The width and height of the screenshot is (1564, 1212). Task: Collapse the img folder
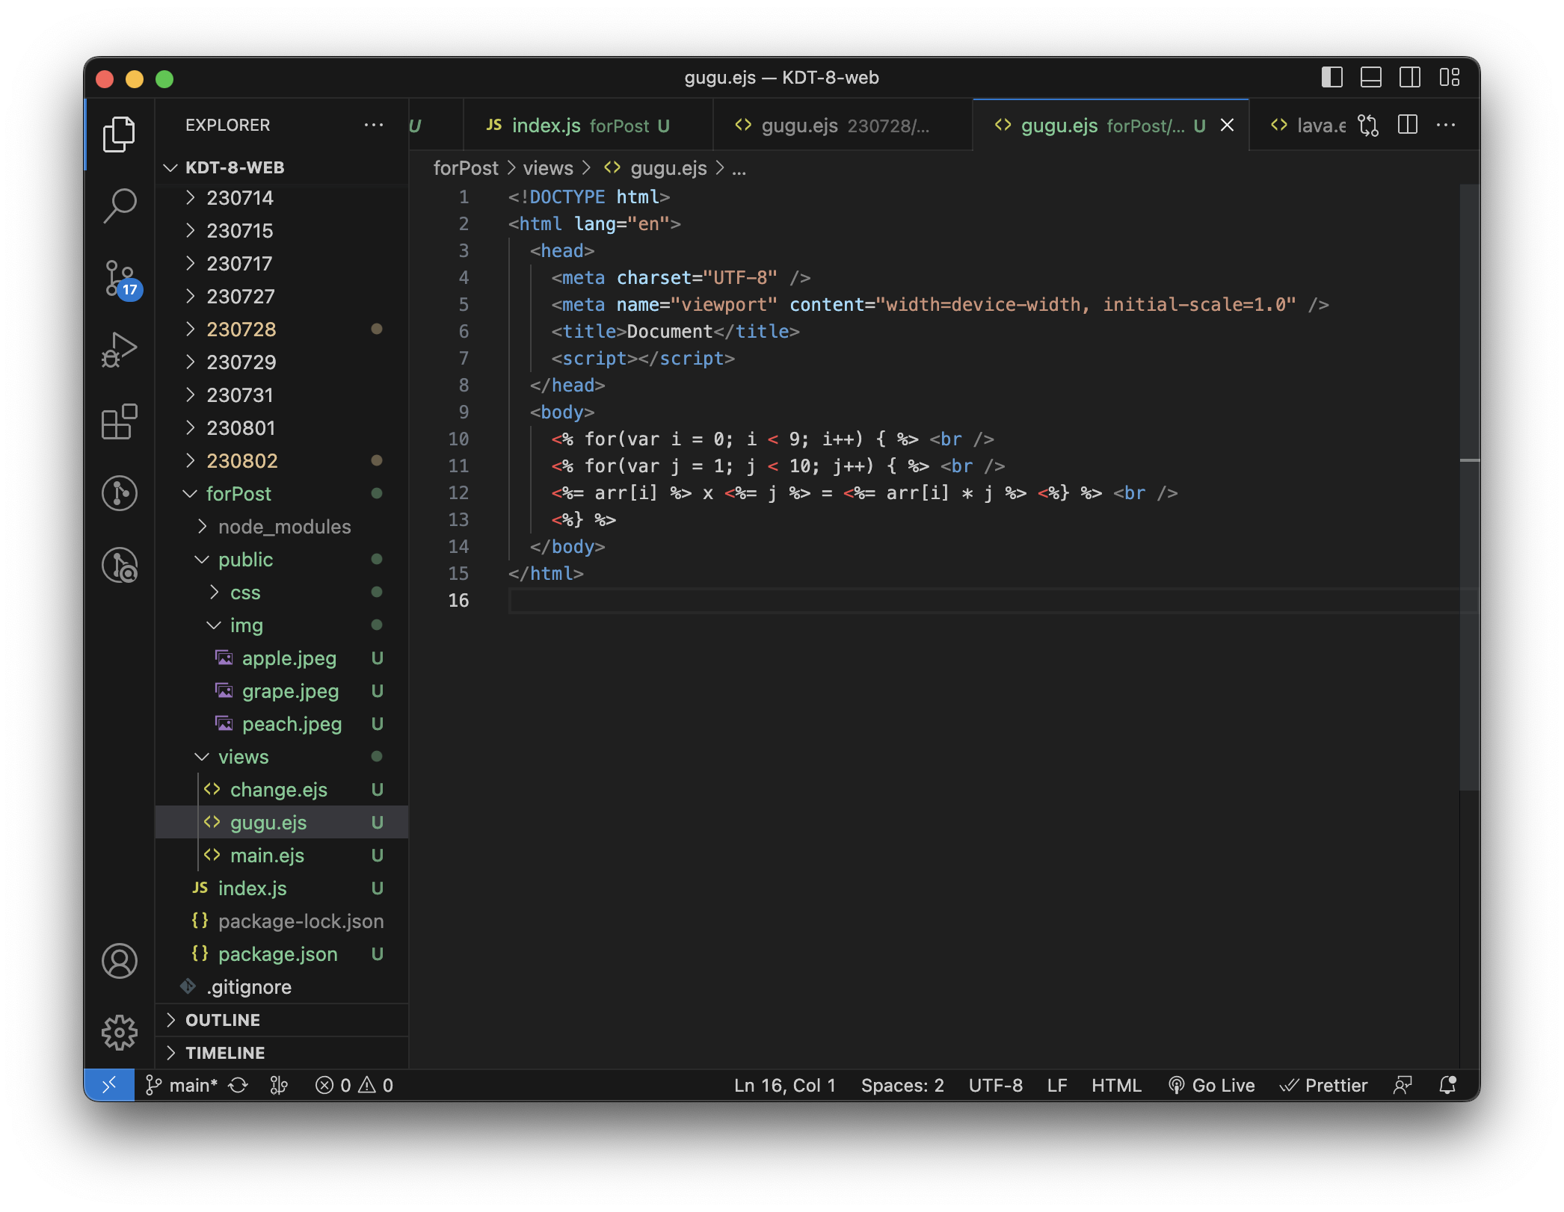click(x=282, y=625)
